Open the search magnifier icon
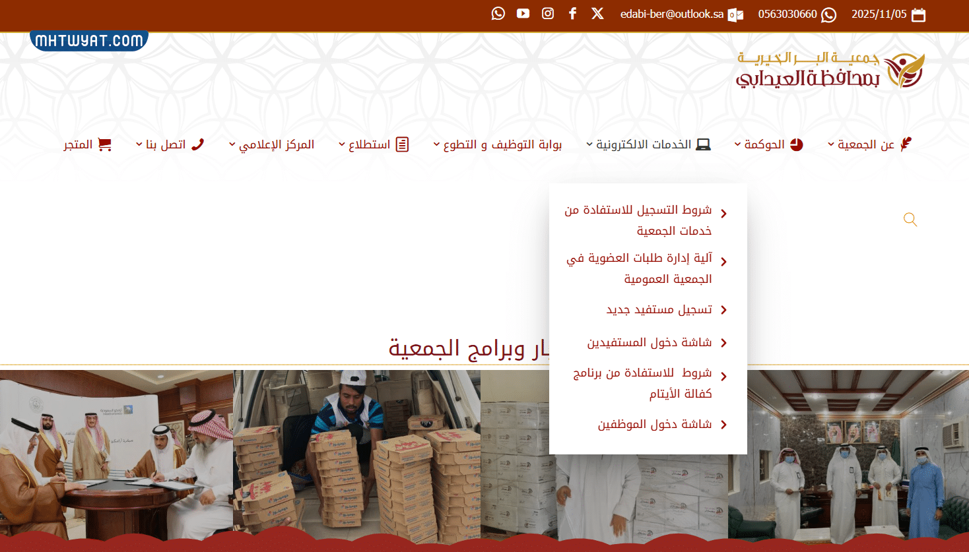This screenshot has height=552, width=969. pos(910,220)
